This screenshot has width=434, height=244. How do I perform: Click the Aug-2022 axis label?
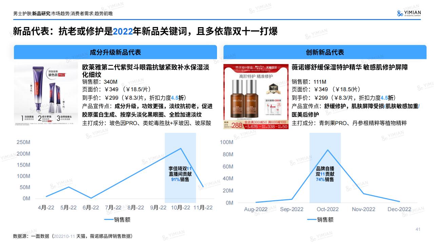(x=256, y=209)
